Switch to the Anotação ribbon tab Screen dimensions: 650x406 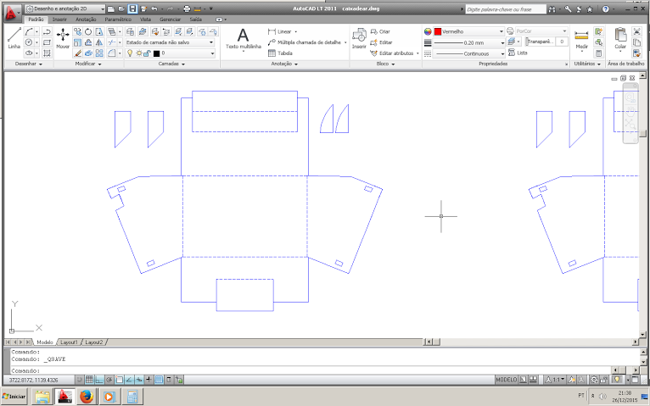click(x=86, y=19)
